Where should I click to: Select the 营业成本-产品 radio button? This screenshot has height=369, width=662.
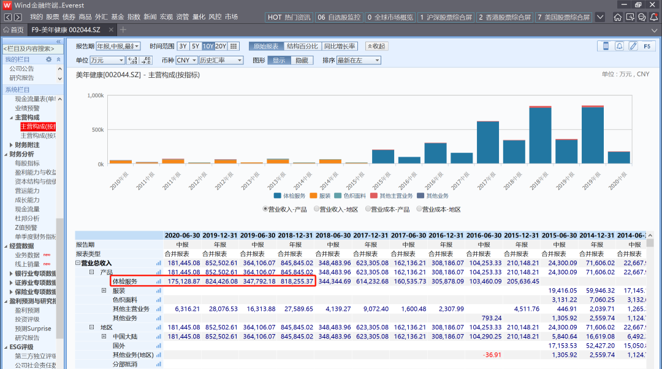pos(368,209)
